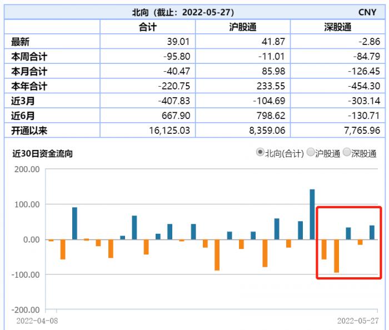The image size is (389, 330).
Task: Click the value -407.83 in 近3月 row
Action: [x=174, y=101]
